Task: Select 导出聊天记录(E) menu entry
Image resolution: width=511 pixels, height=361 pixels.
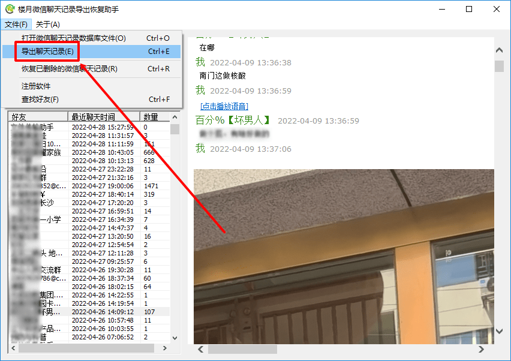Action: coord(91,52)
